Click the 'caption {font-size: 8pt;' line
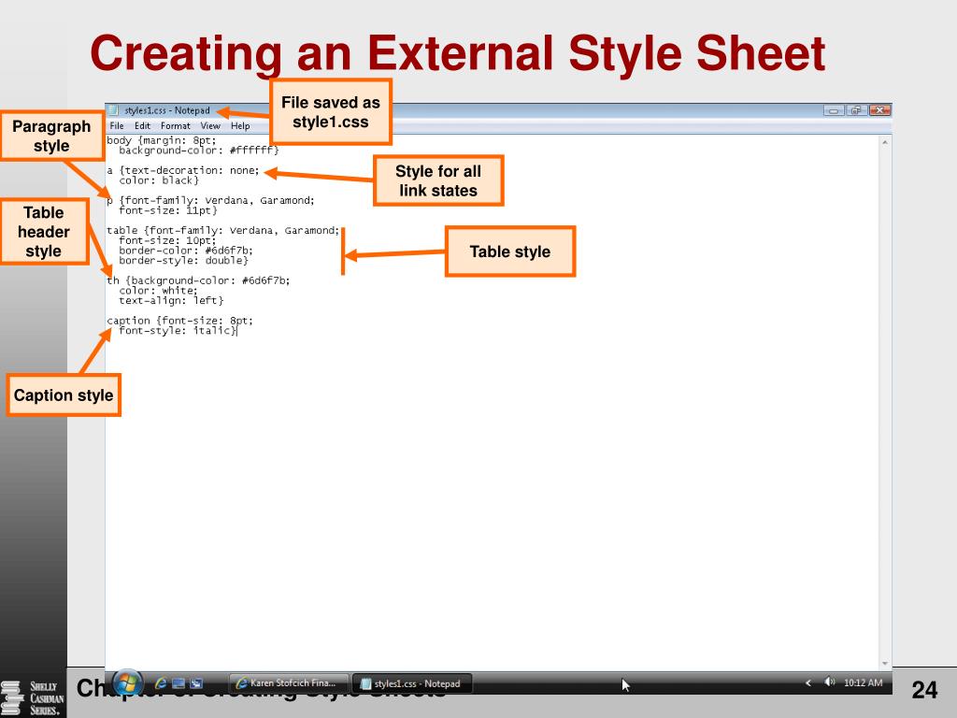Viewport: 957px width, 718px height. coord(180,321)
